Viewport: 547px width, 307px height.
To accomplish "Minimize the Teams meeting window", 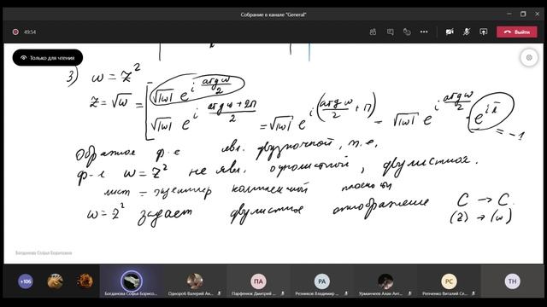I will click(x=509, y=14).
